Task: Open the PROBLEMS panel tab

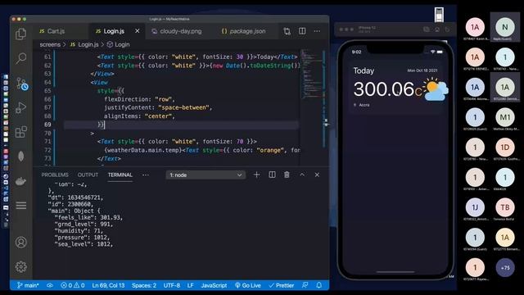Action: point(55,175)
